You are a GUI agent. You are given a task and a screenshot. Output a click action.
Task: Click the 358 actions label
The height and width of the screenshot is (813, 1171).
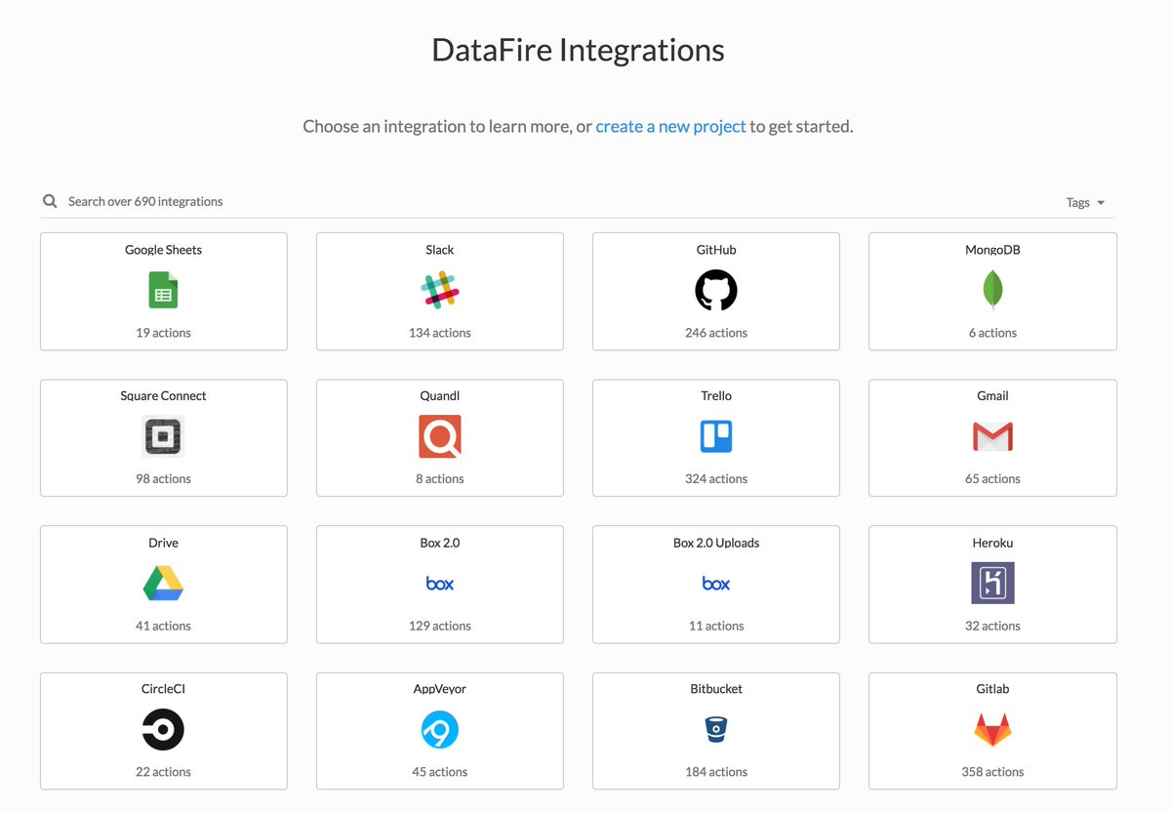pos(992,772)
